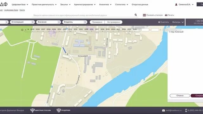Toggle the Не проверено filter
Screen dimensions: 203x114
pyautogui.click(x=114, y=22)
